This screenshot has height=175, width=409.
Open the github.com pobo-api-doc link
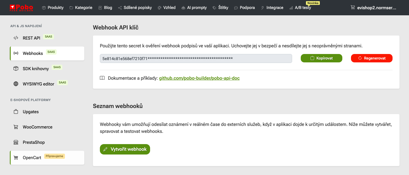199,78
